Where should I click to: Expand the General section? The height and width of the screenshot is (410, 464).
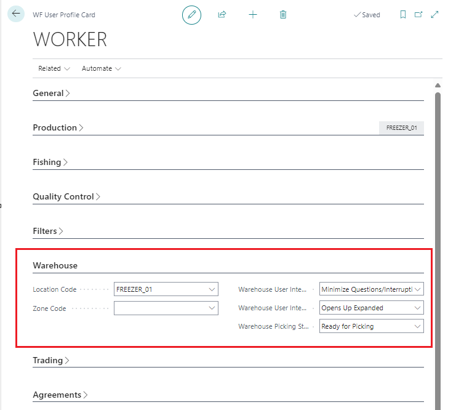(51, 94)
